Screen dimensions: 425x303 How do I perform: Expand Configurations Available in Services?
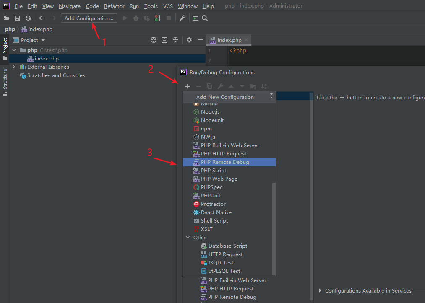321,290
